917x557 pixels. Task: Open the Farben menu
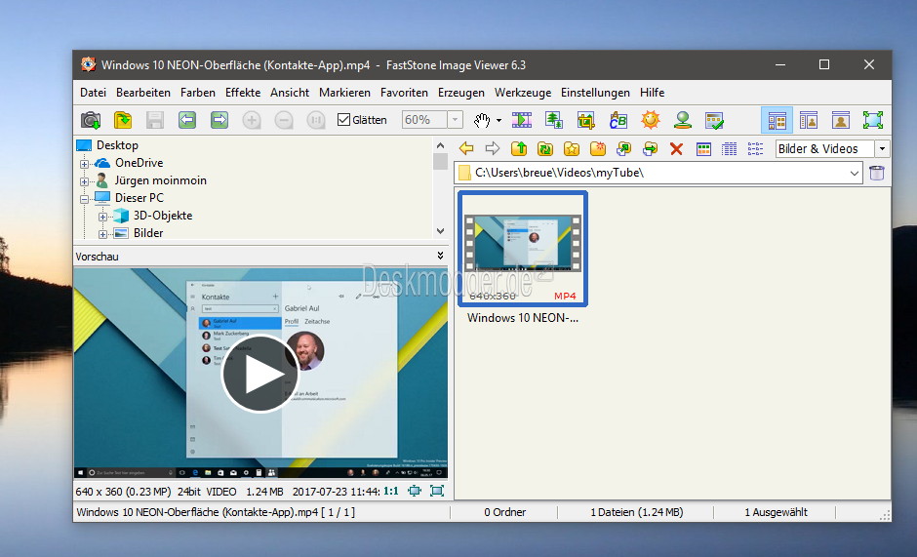pos(198,93)
